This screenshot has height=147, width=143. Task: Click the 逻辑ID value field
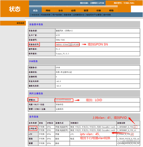pyautogui.click(x=97, y=100)
